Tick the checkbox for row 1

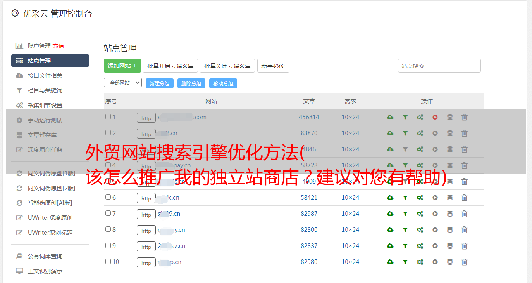(108, 117)
